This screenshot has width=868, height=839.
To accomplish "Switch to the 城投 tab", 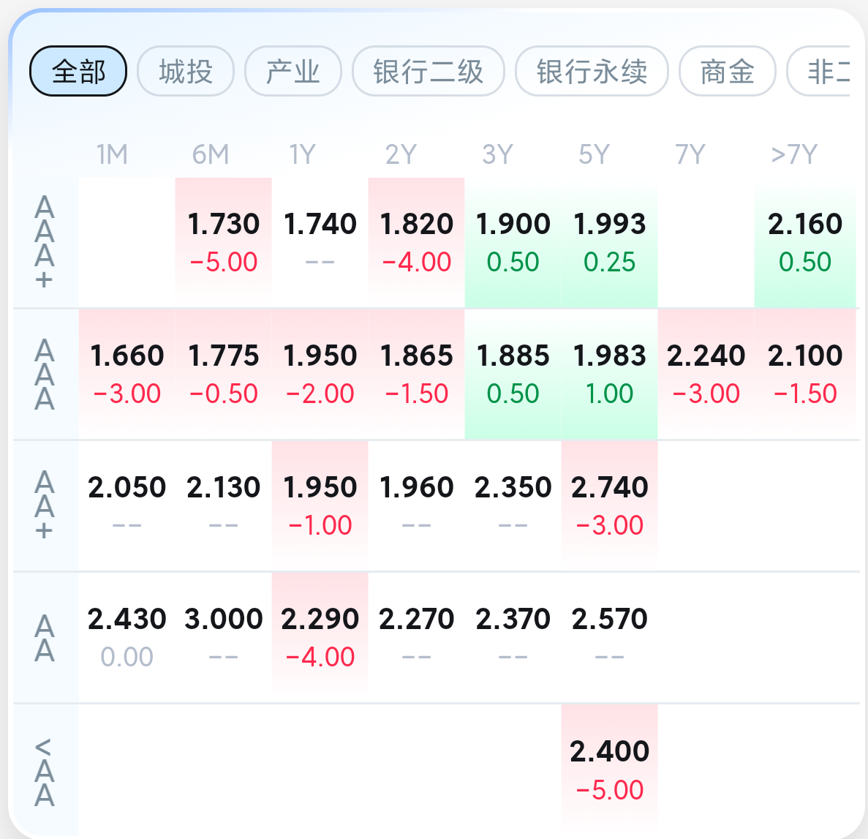I will (186, 72).
